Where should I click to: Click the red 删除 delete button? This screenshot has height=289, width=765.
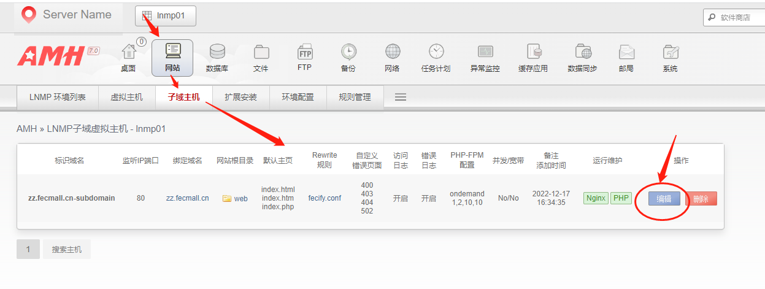click(701, 198)
